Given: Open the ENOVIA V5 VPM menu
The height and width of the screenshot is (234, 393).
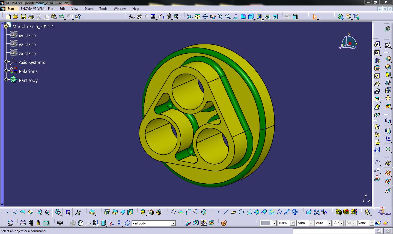Looking at the screenshot, I should pyautogui.click(x=32, y=9).
